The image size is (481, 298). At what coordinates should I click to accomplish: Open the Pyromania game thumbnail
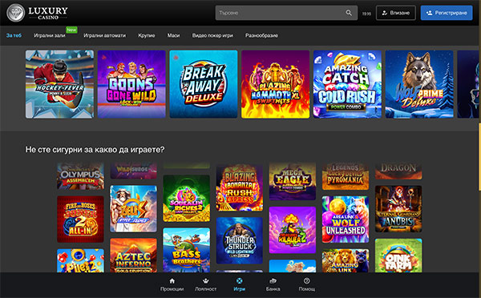click(x=346, y=176)
